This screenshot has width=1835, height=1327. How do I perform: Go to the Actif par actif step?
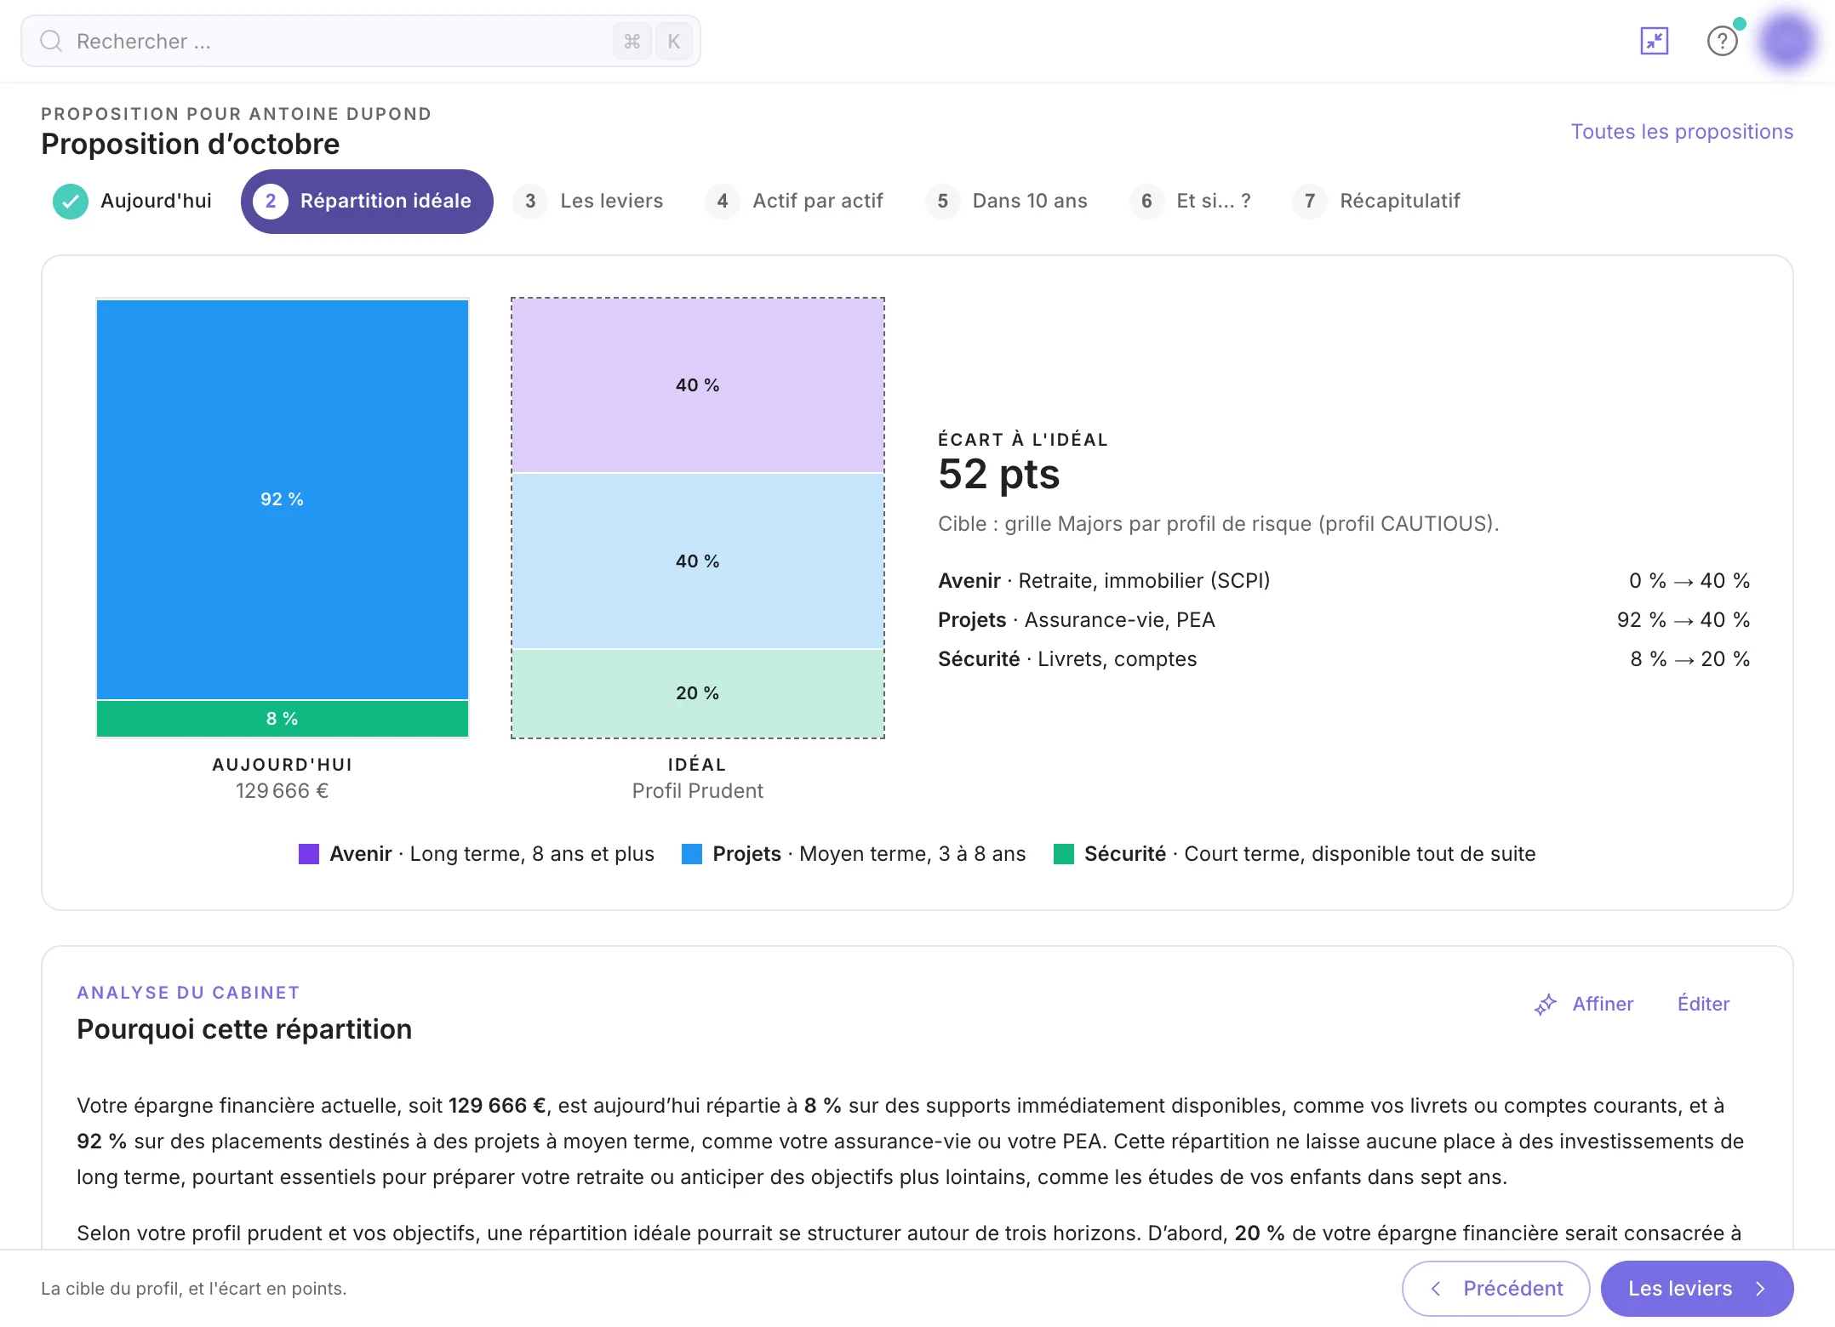(x=795, y=202)
